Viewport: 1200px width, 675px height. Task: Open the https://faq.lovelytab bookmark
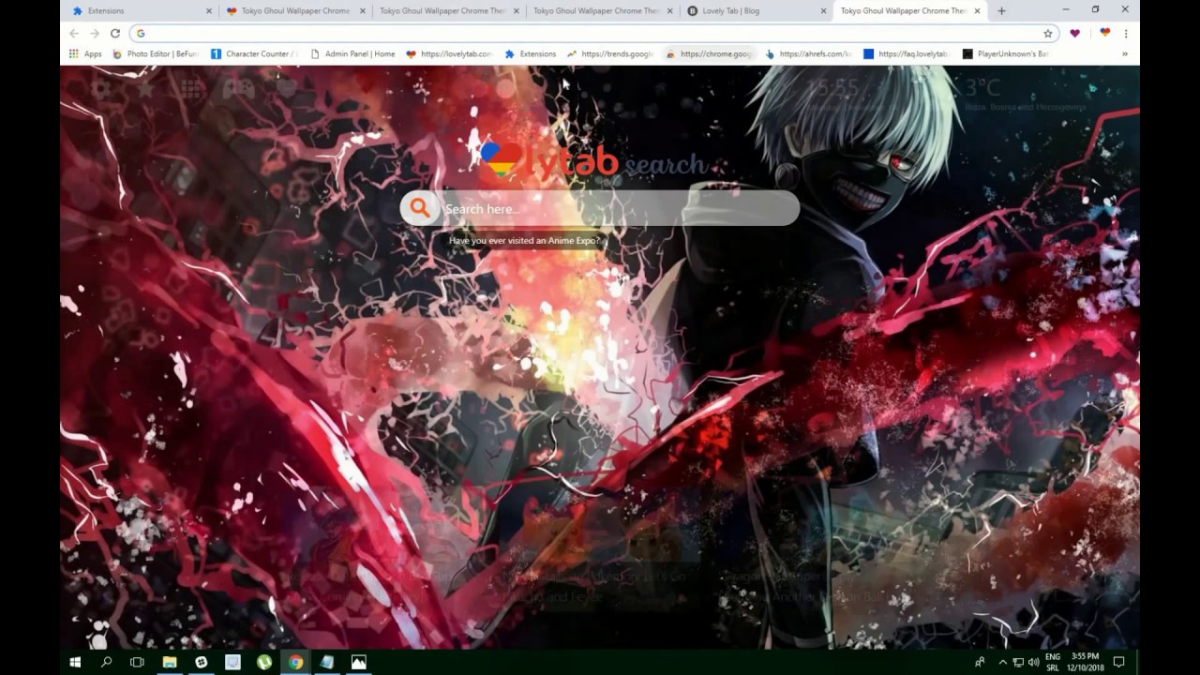click(x=907, y=54)
